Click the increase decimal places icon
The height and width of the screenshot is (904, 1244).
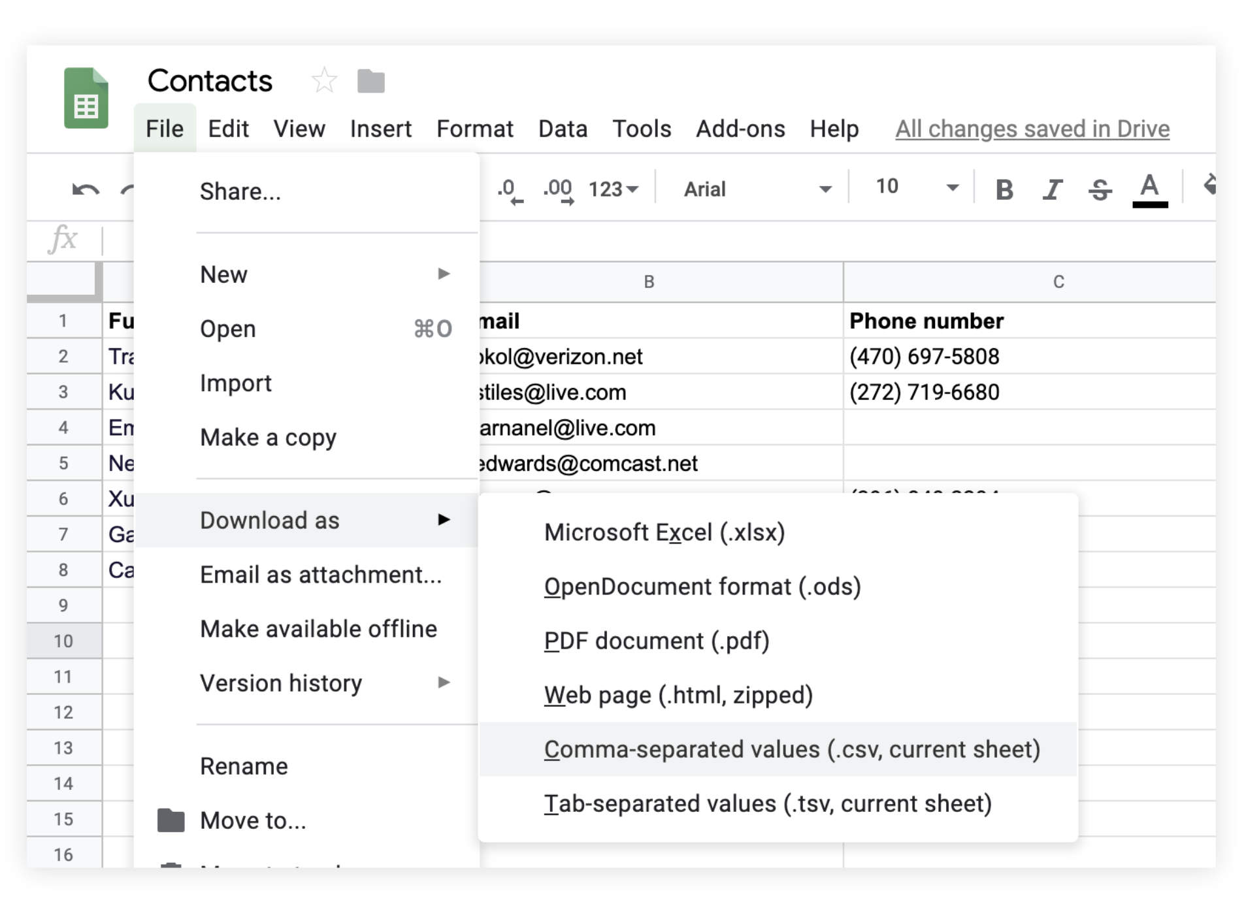click(559, 190)
